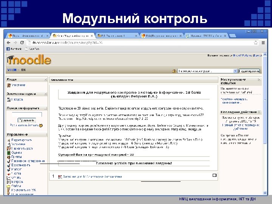
Task: Click the logged-in user name link
Action: pos(243,56)
